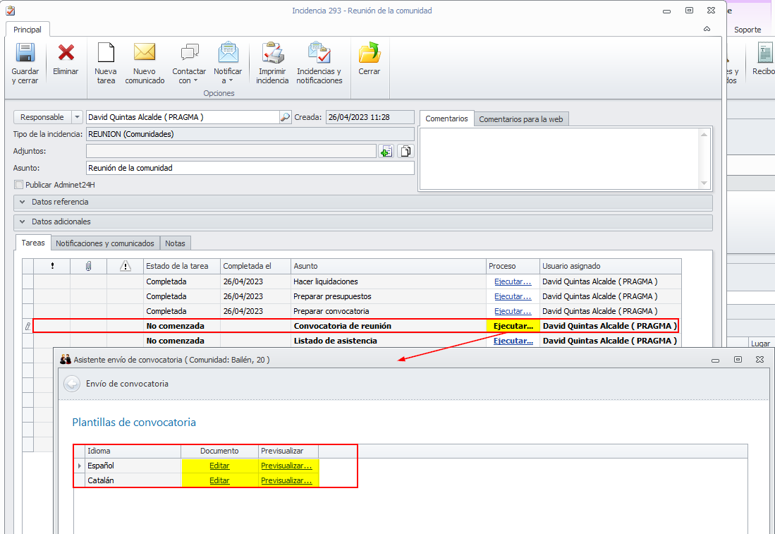The width and height of the screenshot is (775, 534).
Task: Open Nuevo comunicado envelope icon
Action: 145,54
